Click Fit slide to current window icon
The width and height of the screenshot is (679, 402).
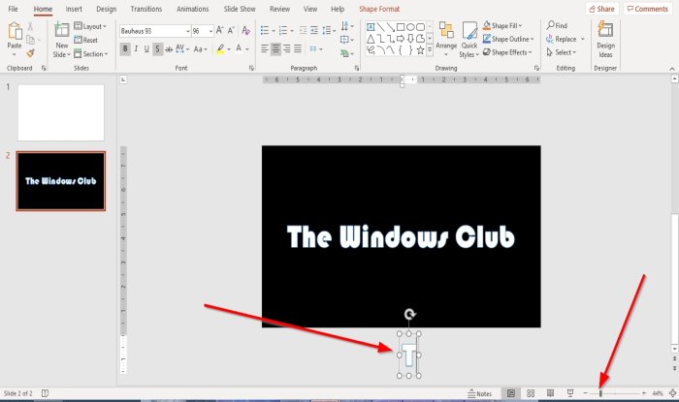point(672,393)
